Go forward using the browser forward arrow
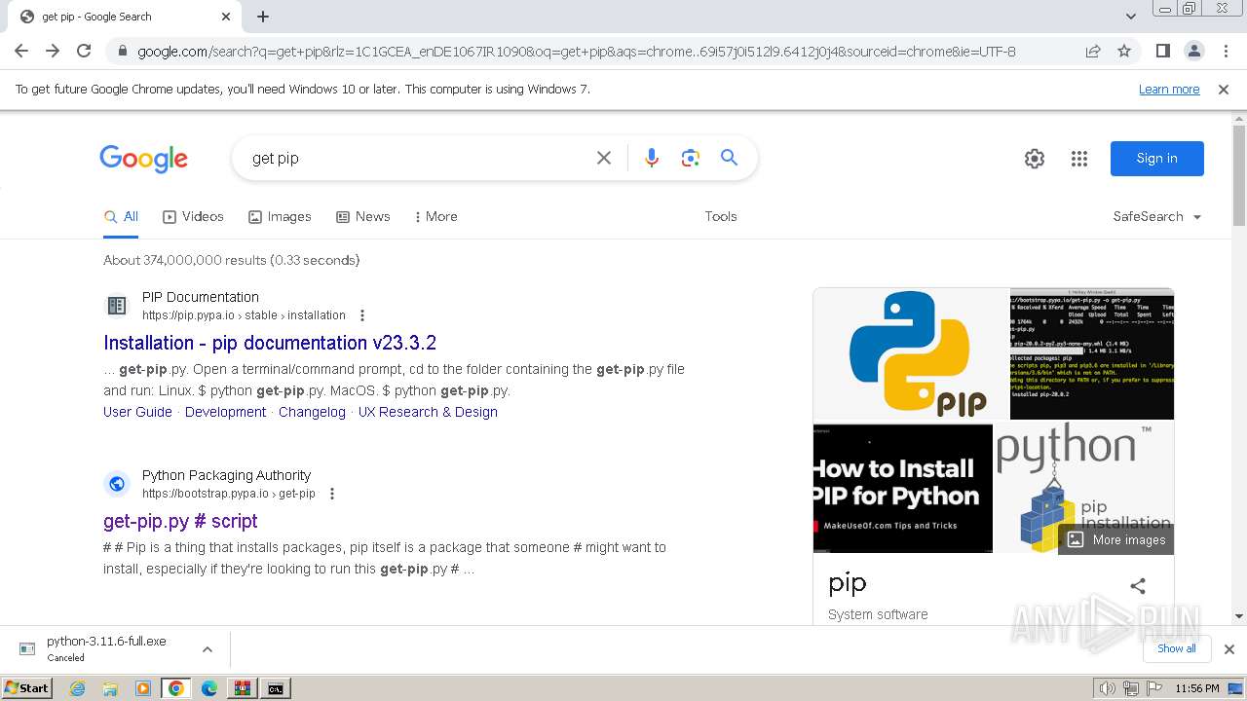The image size is (1247, 701). point(53,51)
